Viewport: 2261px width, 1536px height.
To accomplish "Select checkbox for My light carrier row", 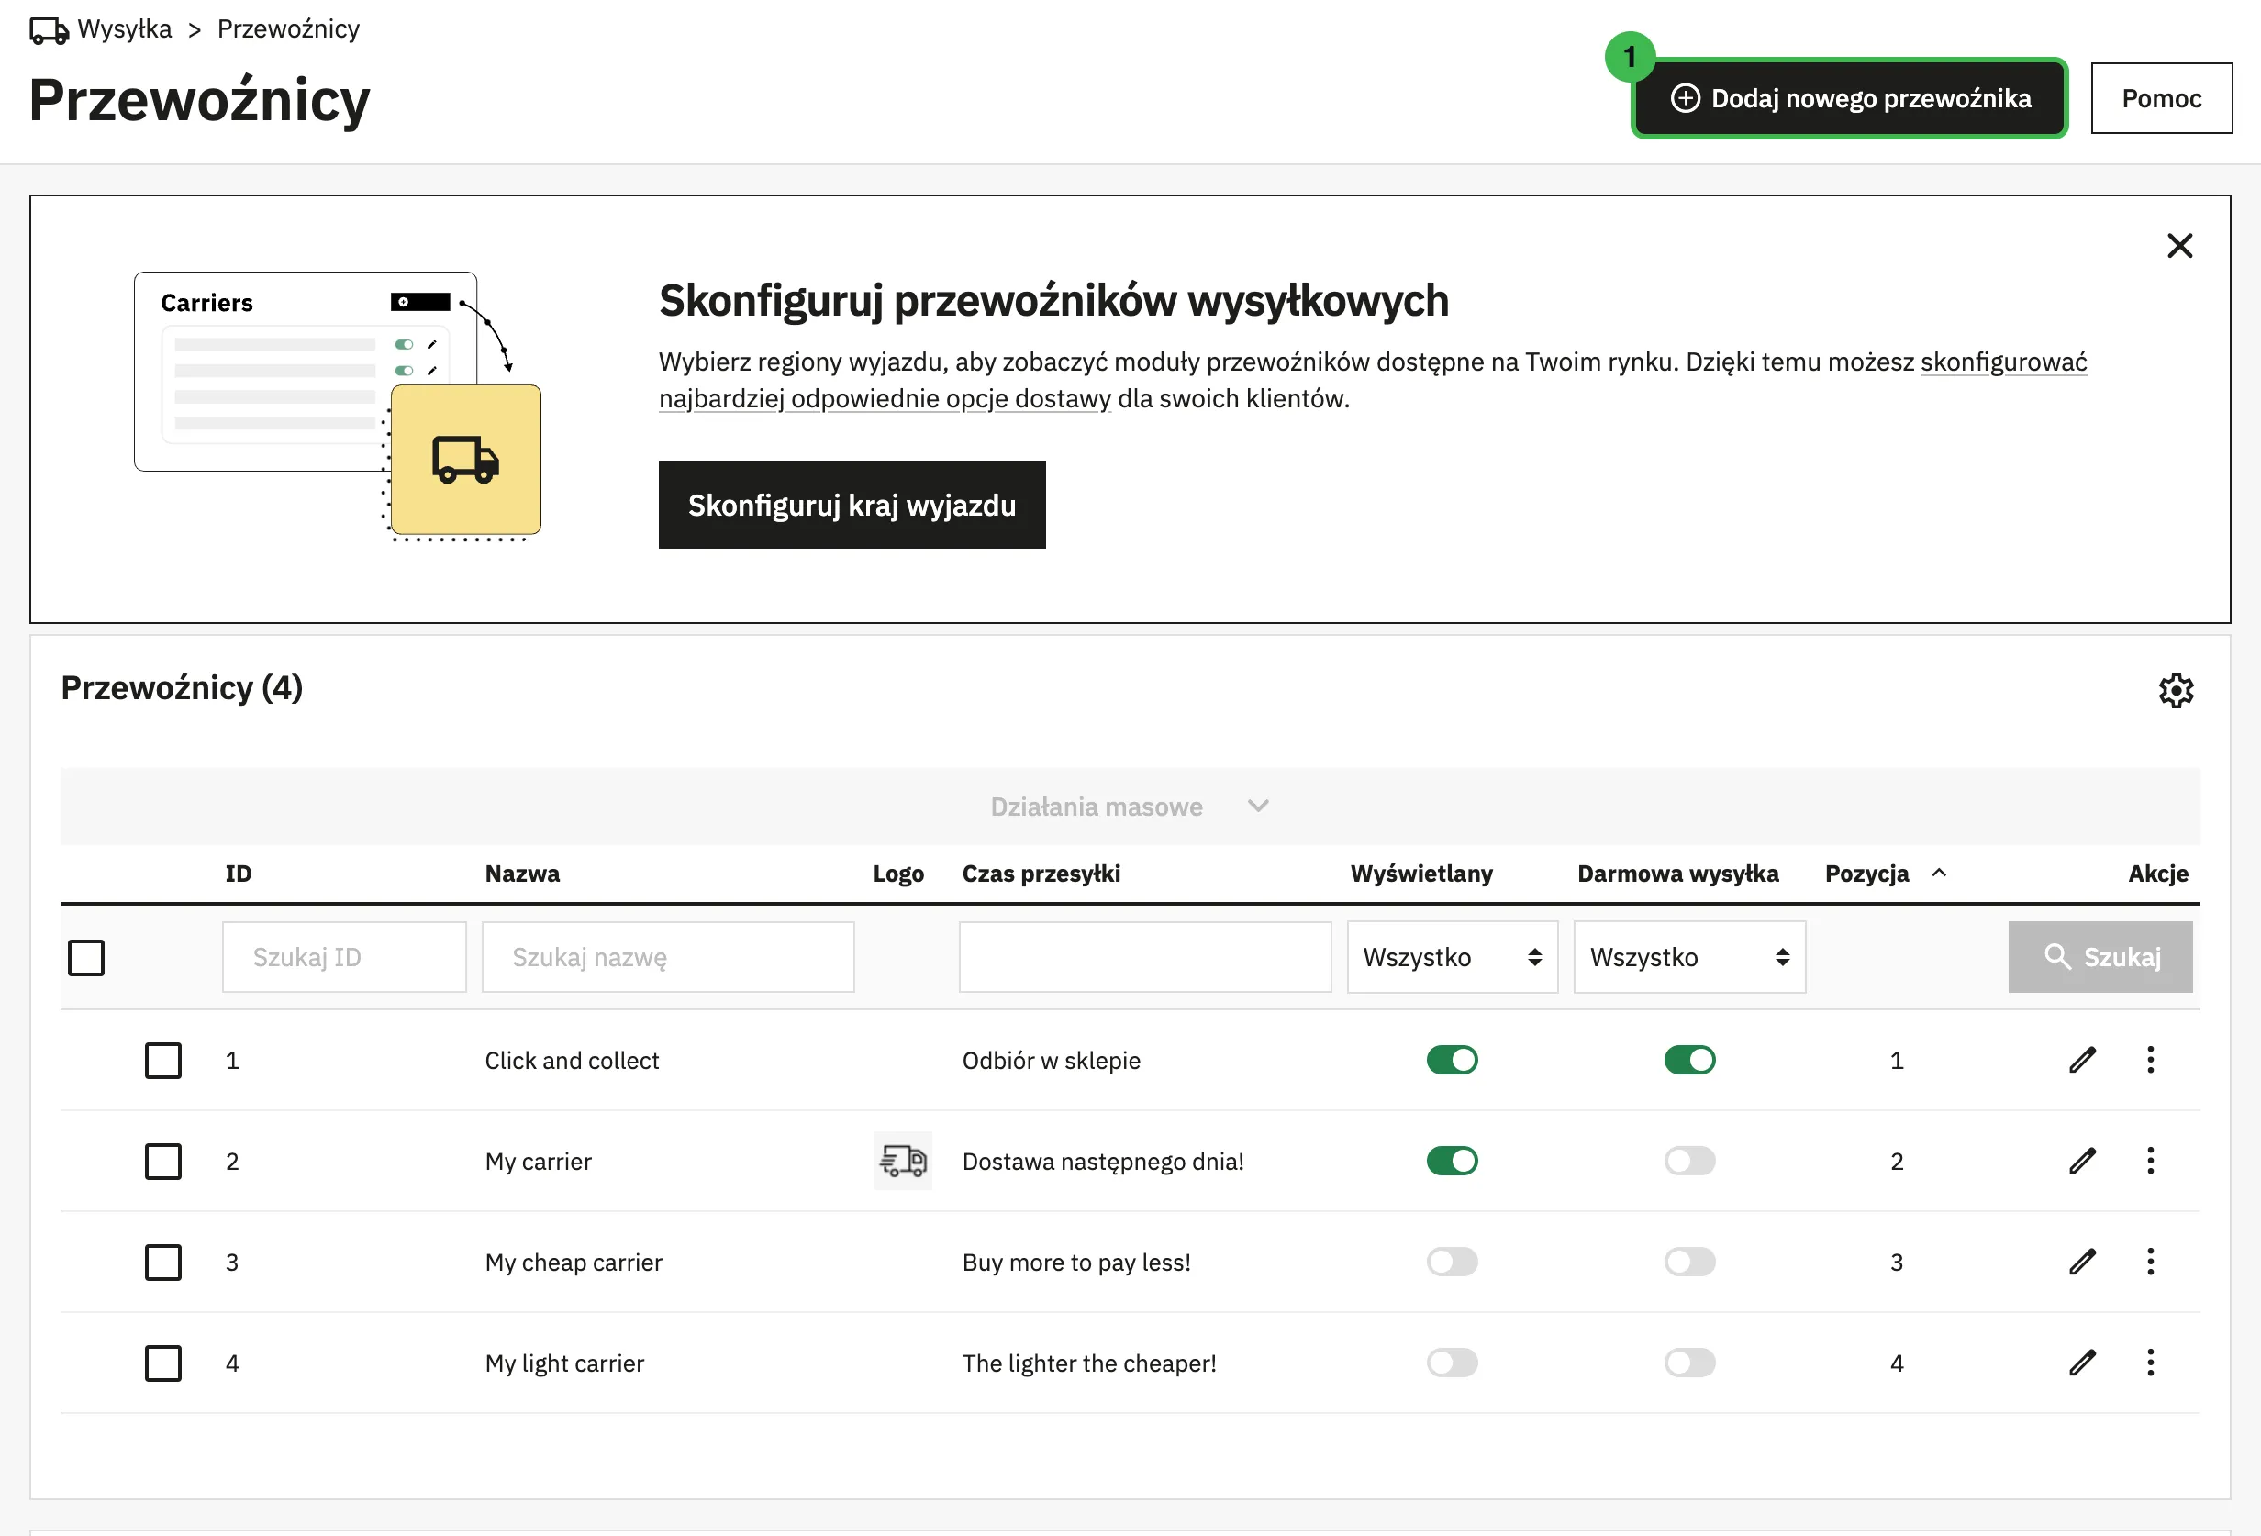I will click(x=163, y=1363).
